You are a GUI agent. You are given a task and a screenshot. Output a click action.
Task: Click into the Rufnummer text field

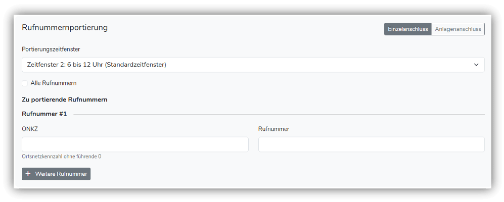coord(371,144)
